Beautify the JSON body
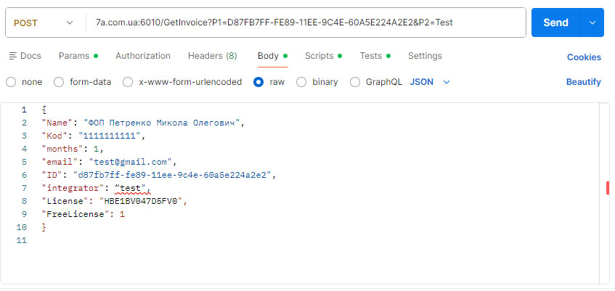615x291 pixels. (584, 82)
